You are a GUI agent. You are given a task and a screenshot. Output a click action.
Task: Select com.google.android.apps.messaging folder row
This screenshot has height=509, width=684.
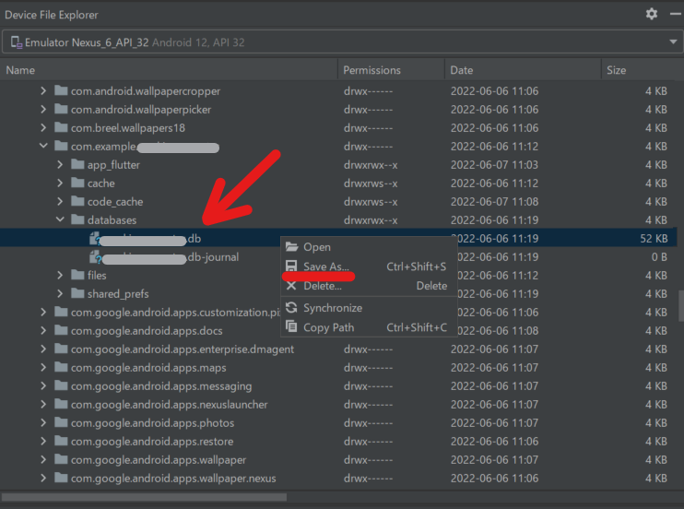point(338,385)
